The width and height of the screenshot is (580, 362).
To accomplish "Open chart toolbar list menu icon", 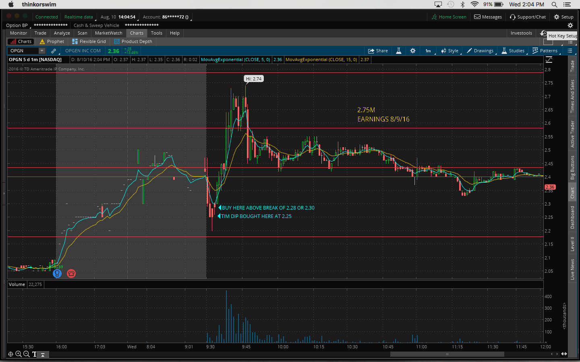I will pyautogui.click(x=570, y=51).
